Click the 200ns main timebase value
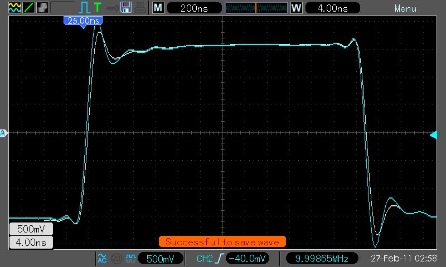Viewport: 446px width, 267px height. (x=194, y=8)
